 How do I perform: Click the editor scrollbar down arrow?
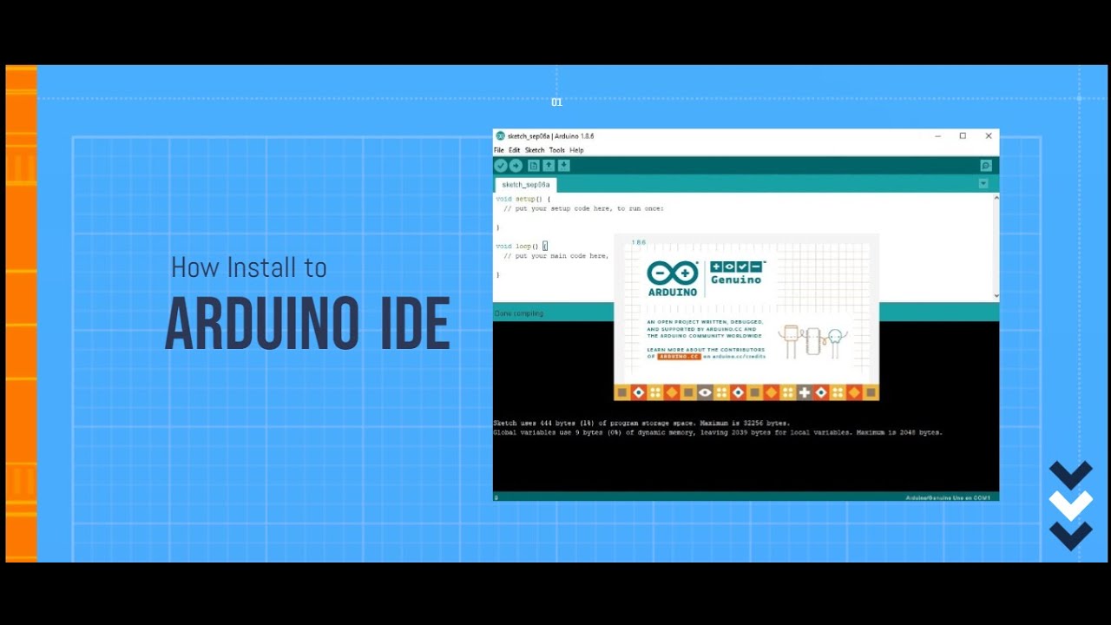[996, 296]
